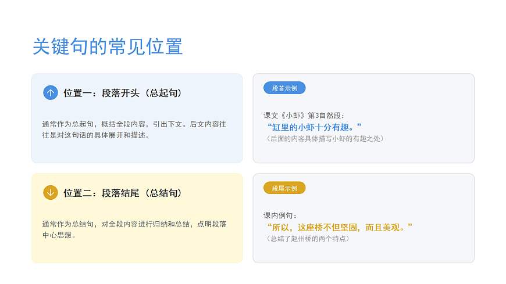Click the blue up-arrow circle icon
The width and height of the screenshot is (506, 284).
(x=51, y=93)
